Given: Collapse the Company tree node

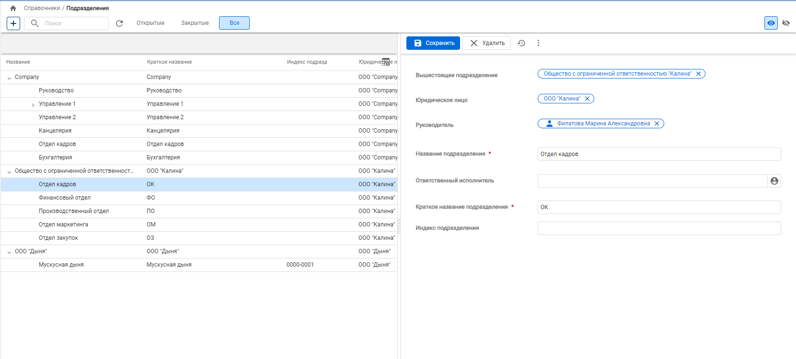Looking at the screenshot, I should pyautogui.click(x=9, y=78).
